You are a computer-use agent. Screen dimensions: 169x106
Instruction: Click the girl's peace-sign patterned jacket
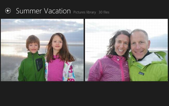(x=69, y=72)
